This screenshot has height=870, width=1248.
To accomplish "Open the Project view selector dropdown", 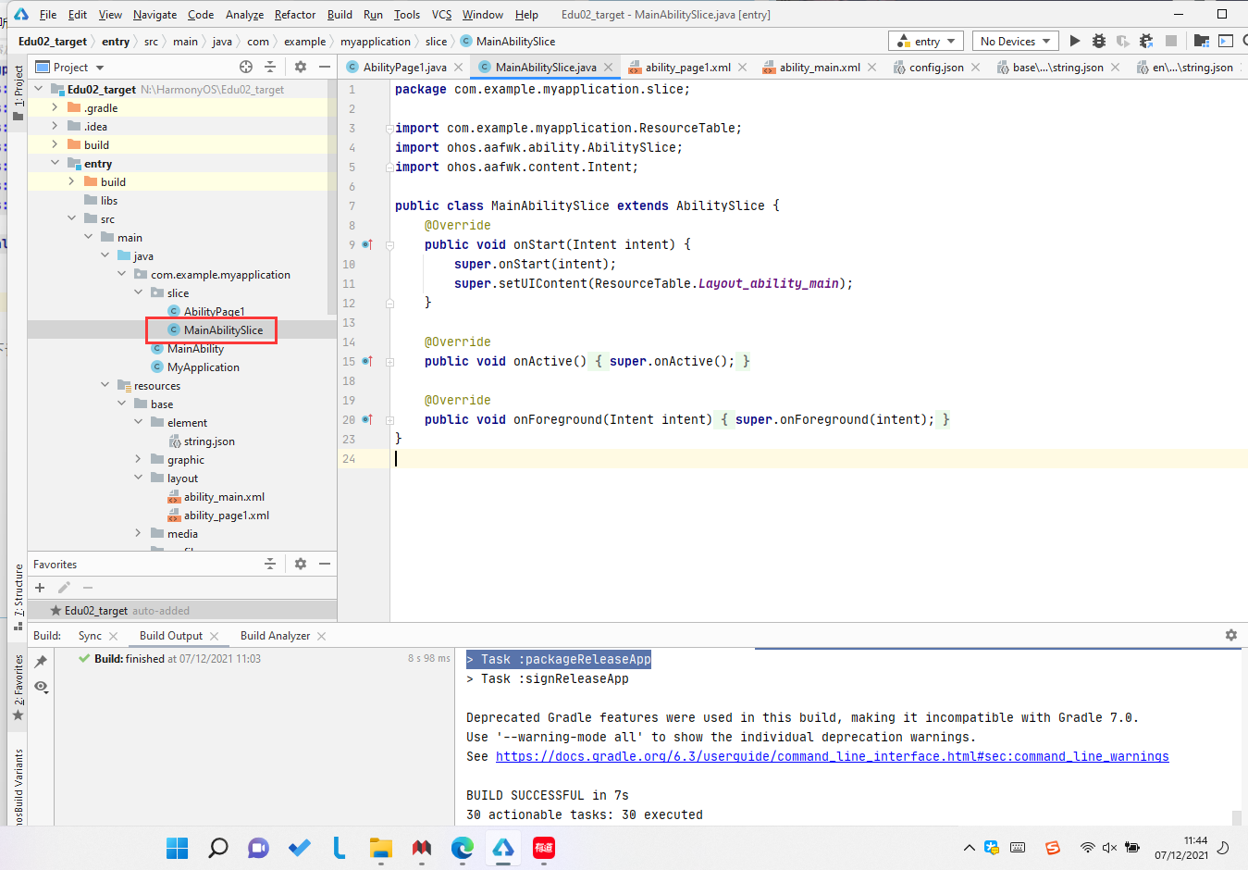I will (70, 67).
